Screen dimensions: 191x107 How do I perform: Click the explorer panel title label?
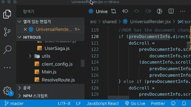pos(29,12)
